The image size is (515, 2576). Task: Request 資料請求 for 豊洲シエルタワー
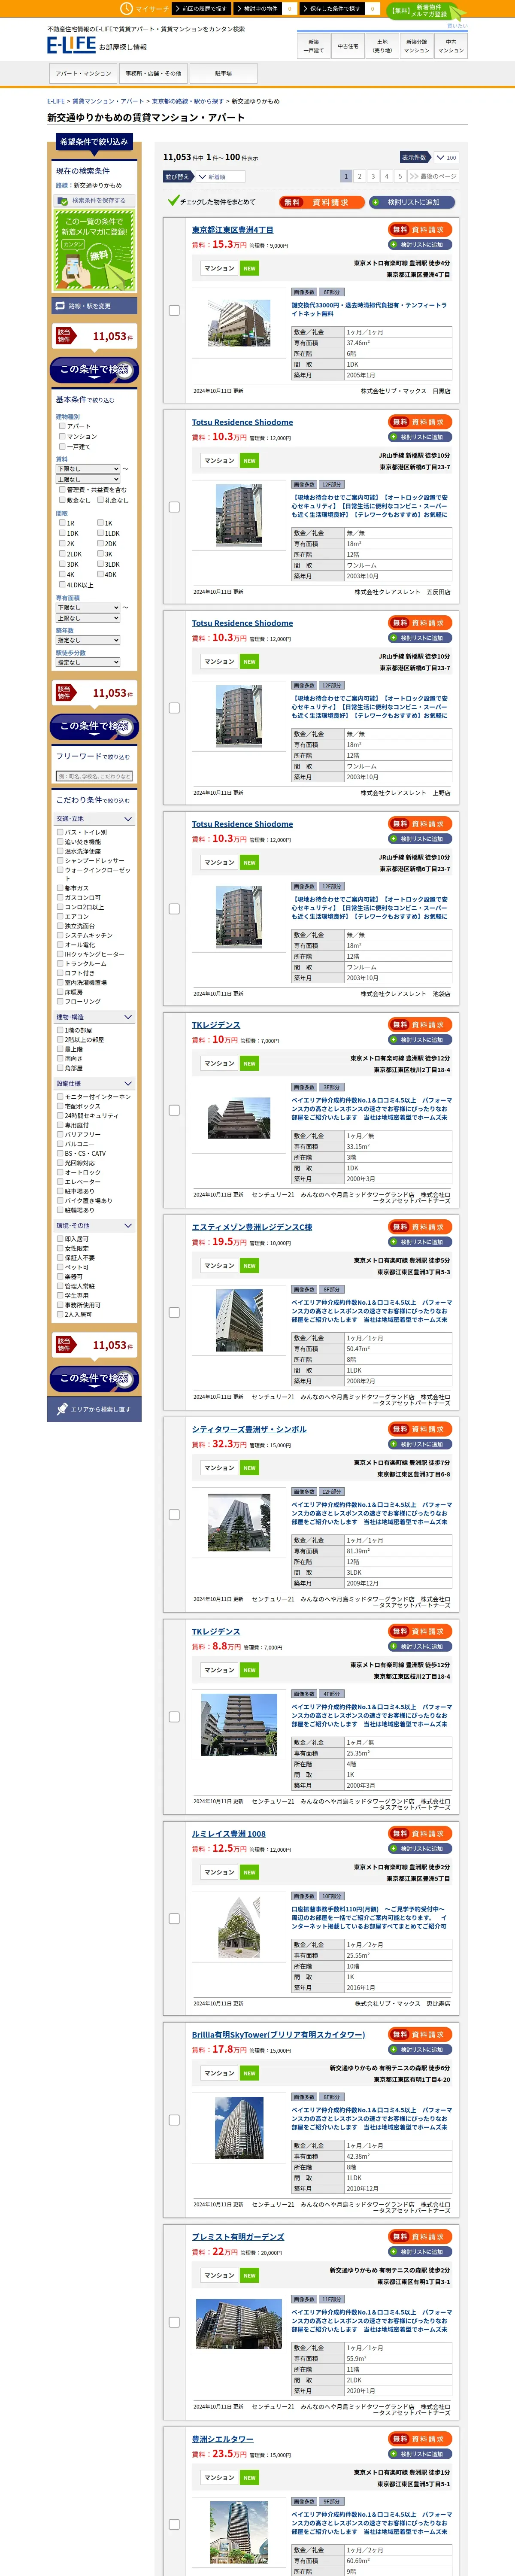pos(421,2439)
